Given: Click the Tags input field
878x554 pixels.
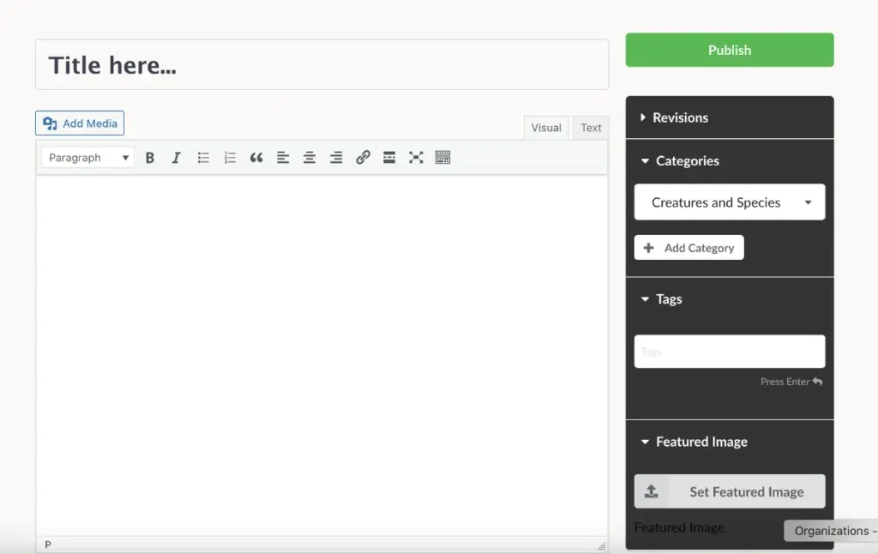Looking at the screenshot, I should [x=730, y=352].
